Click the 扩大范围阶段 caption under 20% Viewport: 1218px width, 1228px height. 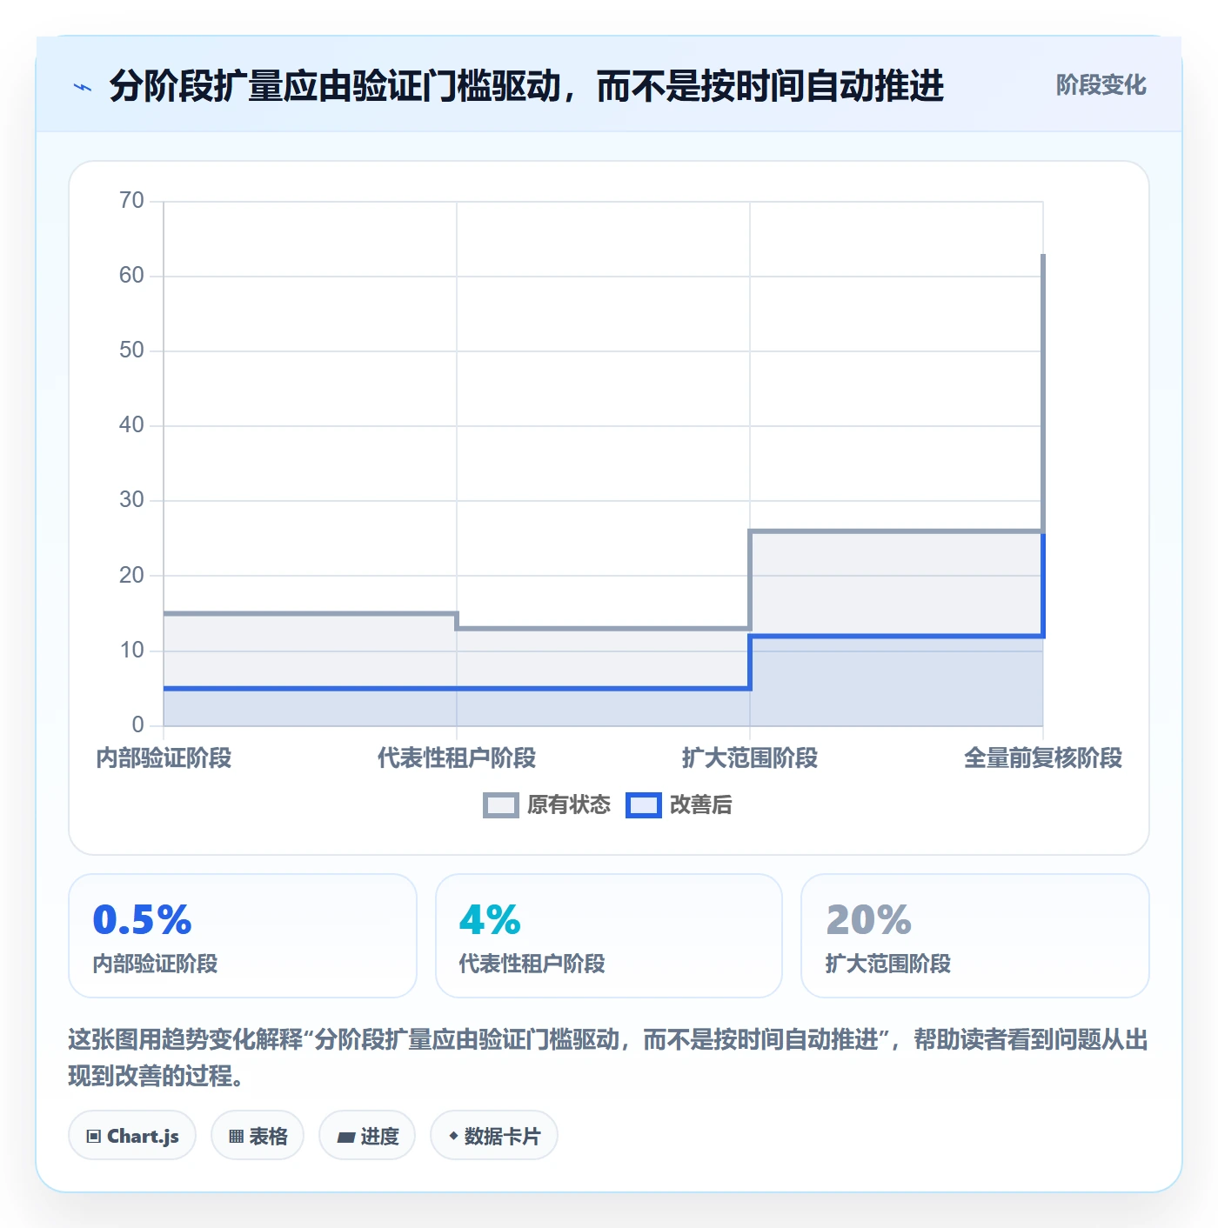(x=887, y=964)
